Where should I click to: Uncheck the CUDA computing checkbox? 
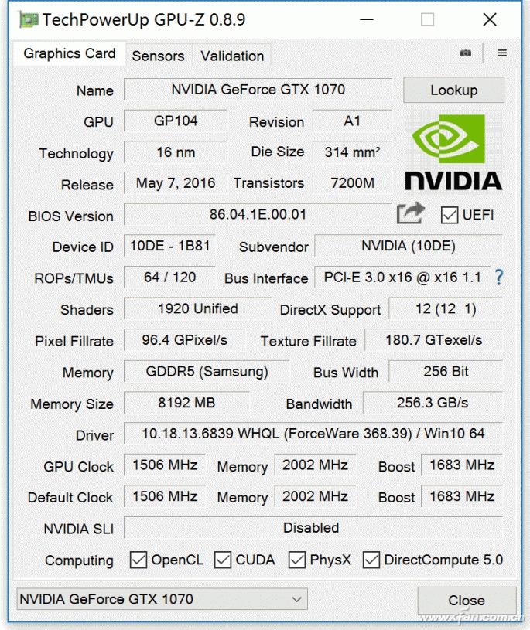click(222, 560)
